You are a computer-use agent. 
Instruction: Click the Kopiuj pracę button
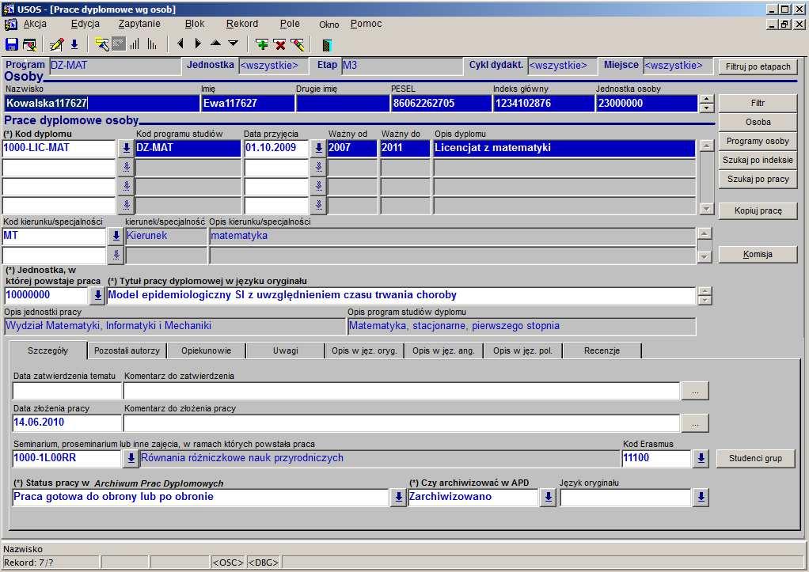pyautogui.click(x=758, y=211)
